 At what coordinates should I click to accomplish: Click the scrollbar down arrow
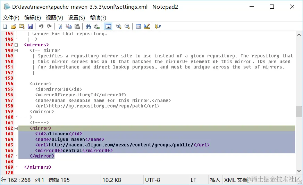click(x=299, y=171)
